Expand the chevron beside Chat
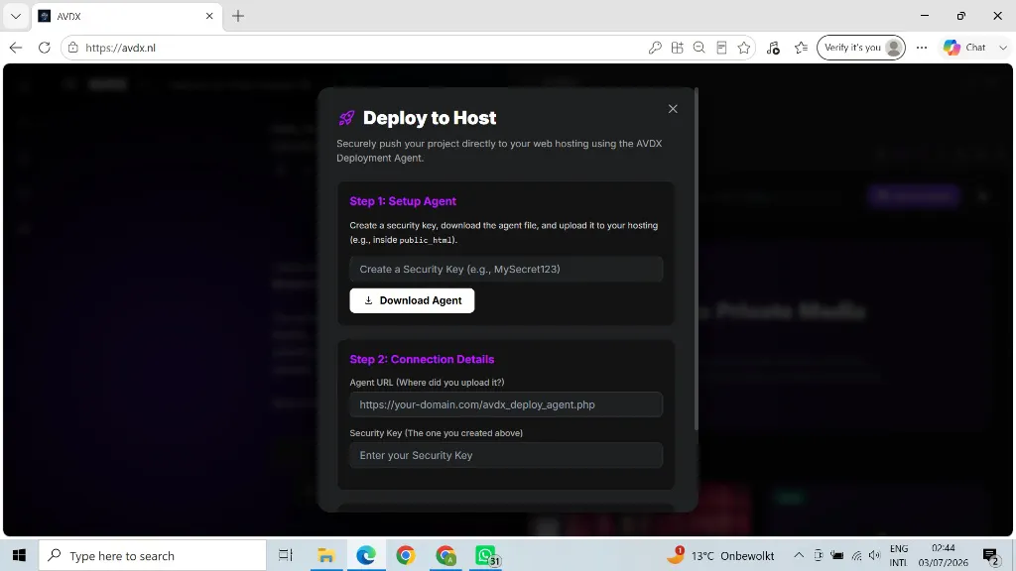The image size is (1016, 571). 1003,48
